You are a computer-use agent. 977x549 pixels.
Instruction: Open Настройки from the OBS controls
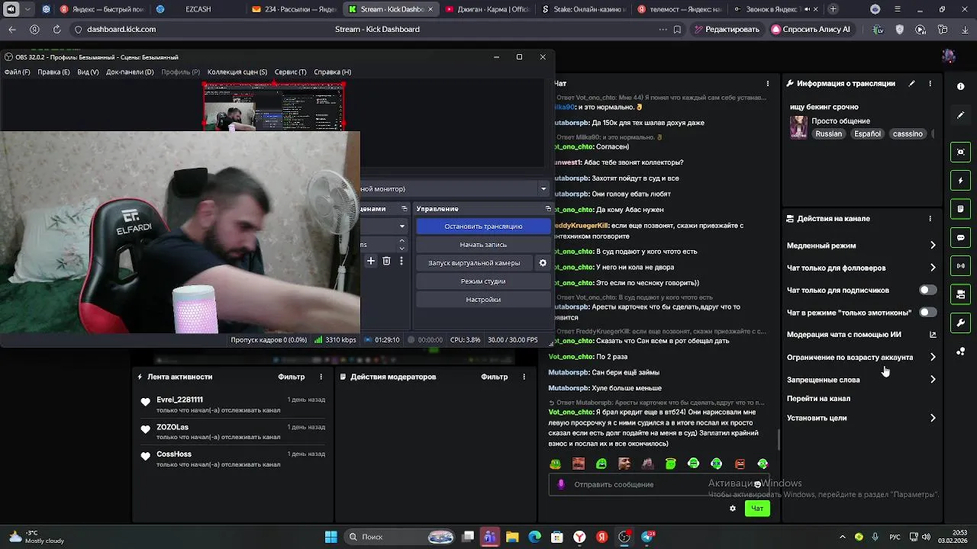pyautogui.click(x=483, y=300)
